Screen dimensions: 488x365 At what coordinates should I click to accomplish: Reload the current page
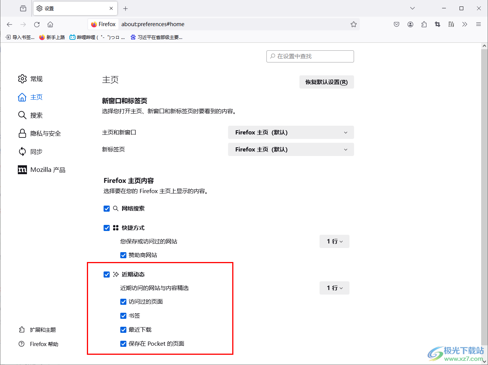(37, 24)
